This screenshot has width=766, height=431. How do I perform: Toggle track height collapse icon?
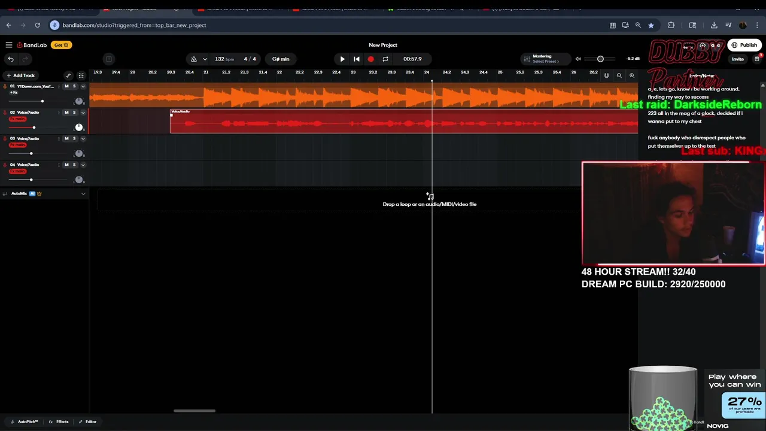(x=81, y=75)
